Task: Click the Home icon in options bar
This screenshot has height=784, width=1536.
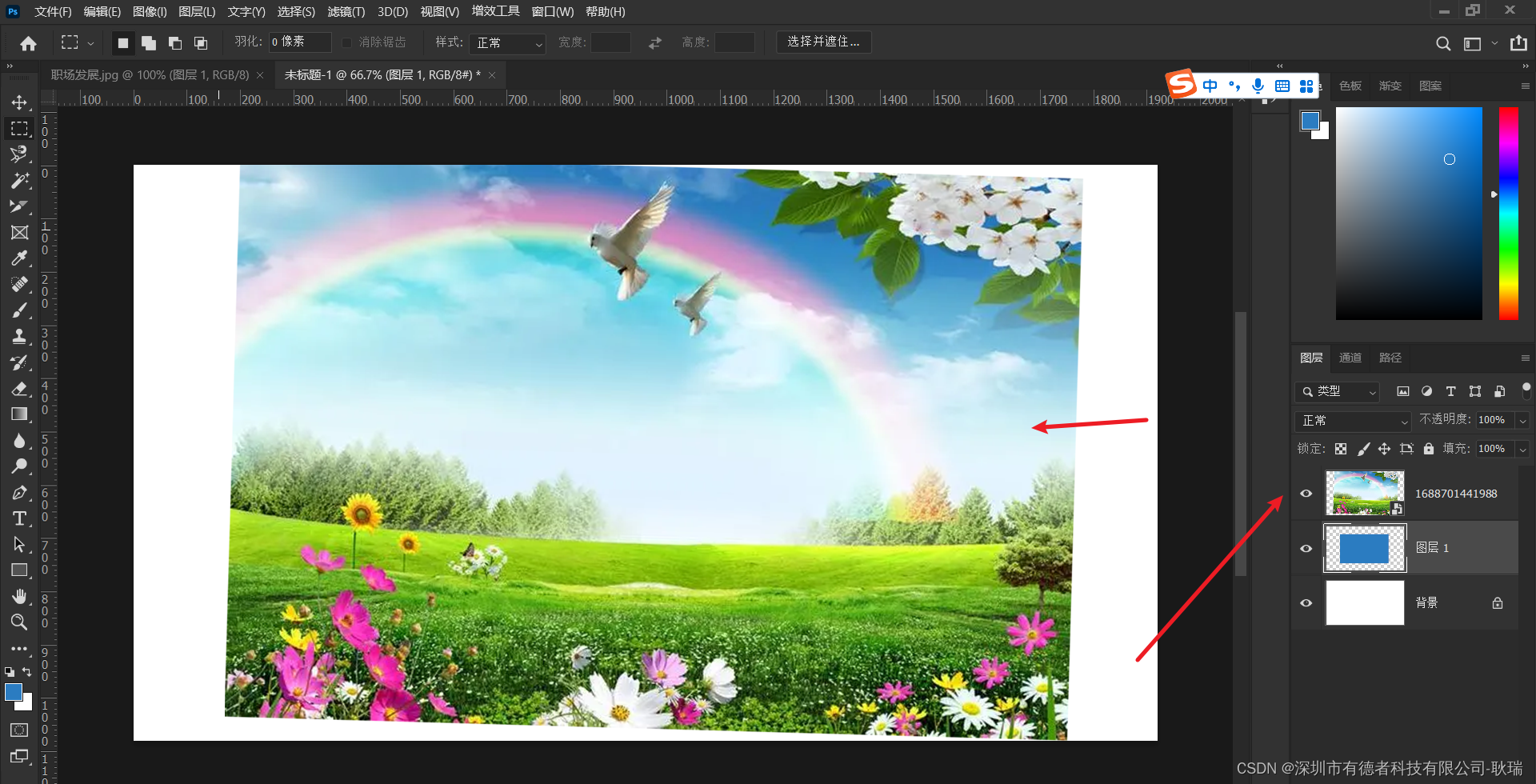Action: 29,43
